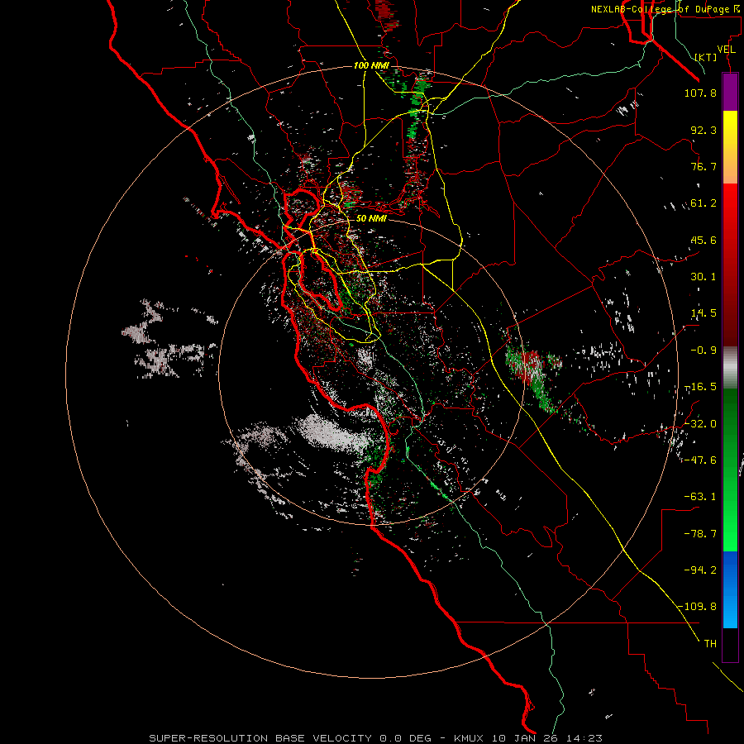
Task: Click the -94.2 velocity scale value
Action: click(700, 570)
